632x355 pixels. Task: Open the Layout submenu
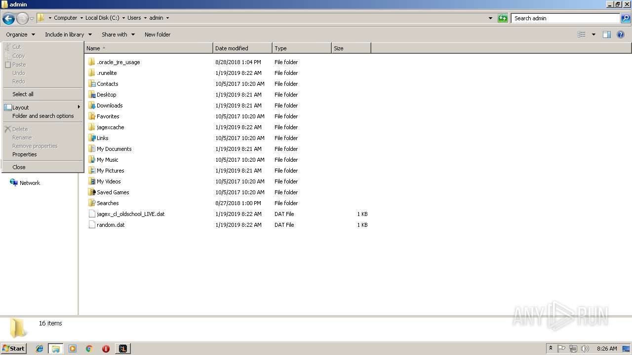[43, 107]
